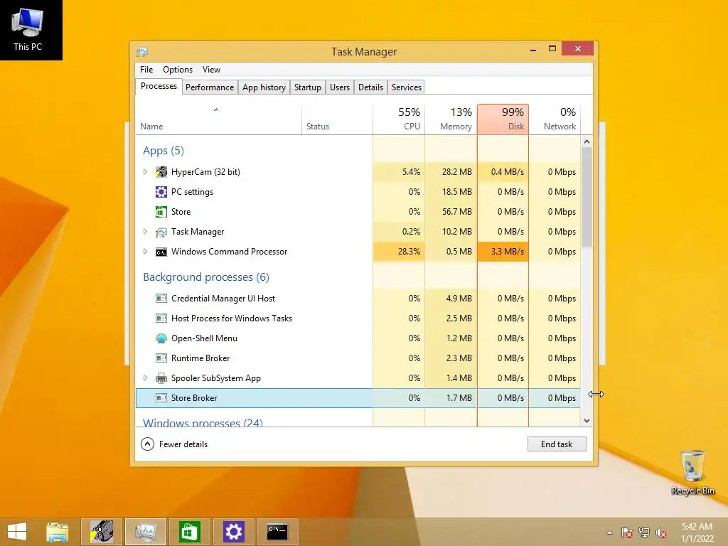Open the View menu
This screenshot has width=728, height=546.
(x=211, y=70)
